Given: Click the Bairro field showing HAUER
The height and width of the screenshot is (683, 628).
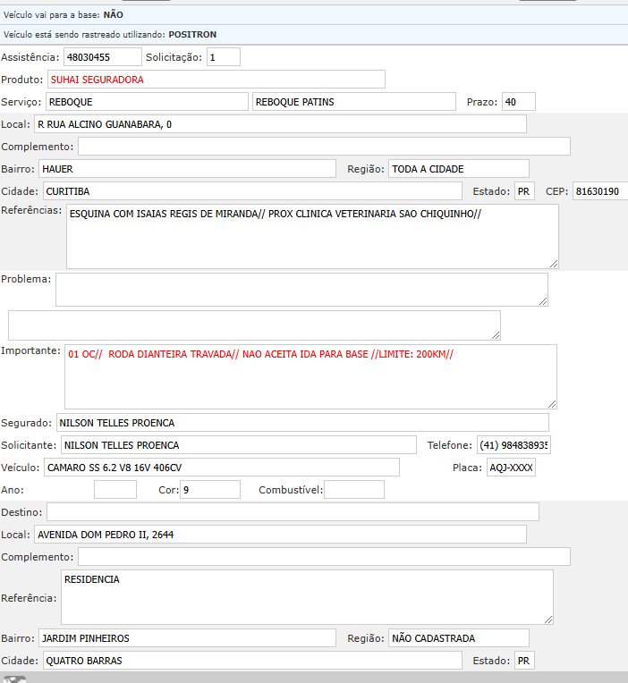Looking at the screenshot, I should 187,169.
